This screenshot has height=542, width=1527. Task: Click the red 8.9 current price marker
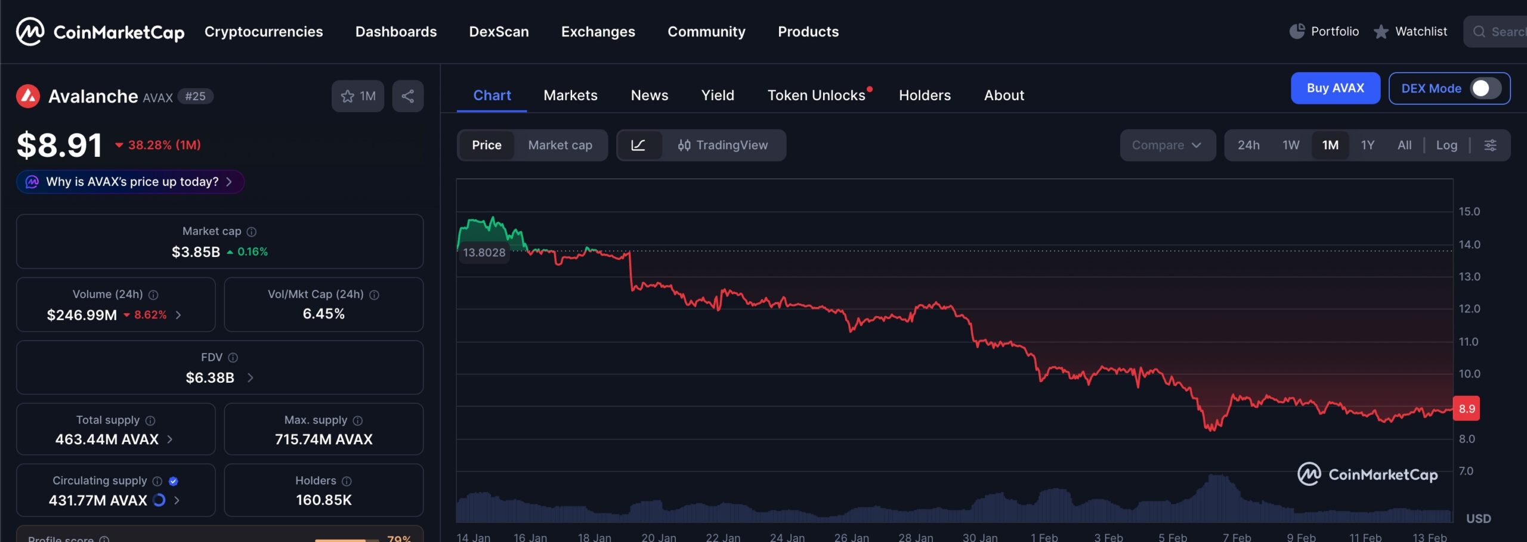(1466, 409)
